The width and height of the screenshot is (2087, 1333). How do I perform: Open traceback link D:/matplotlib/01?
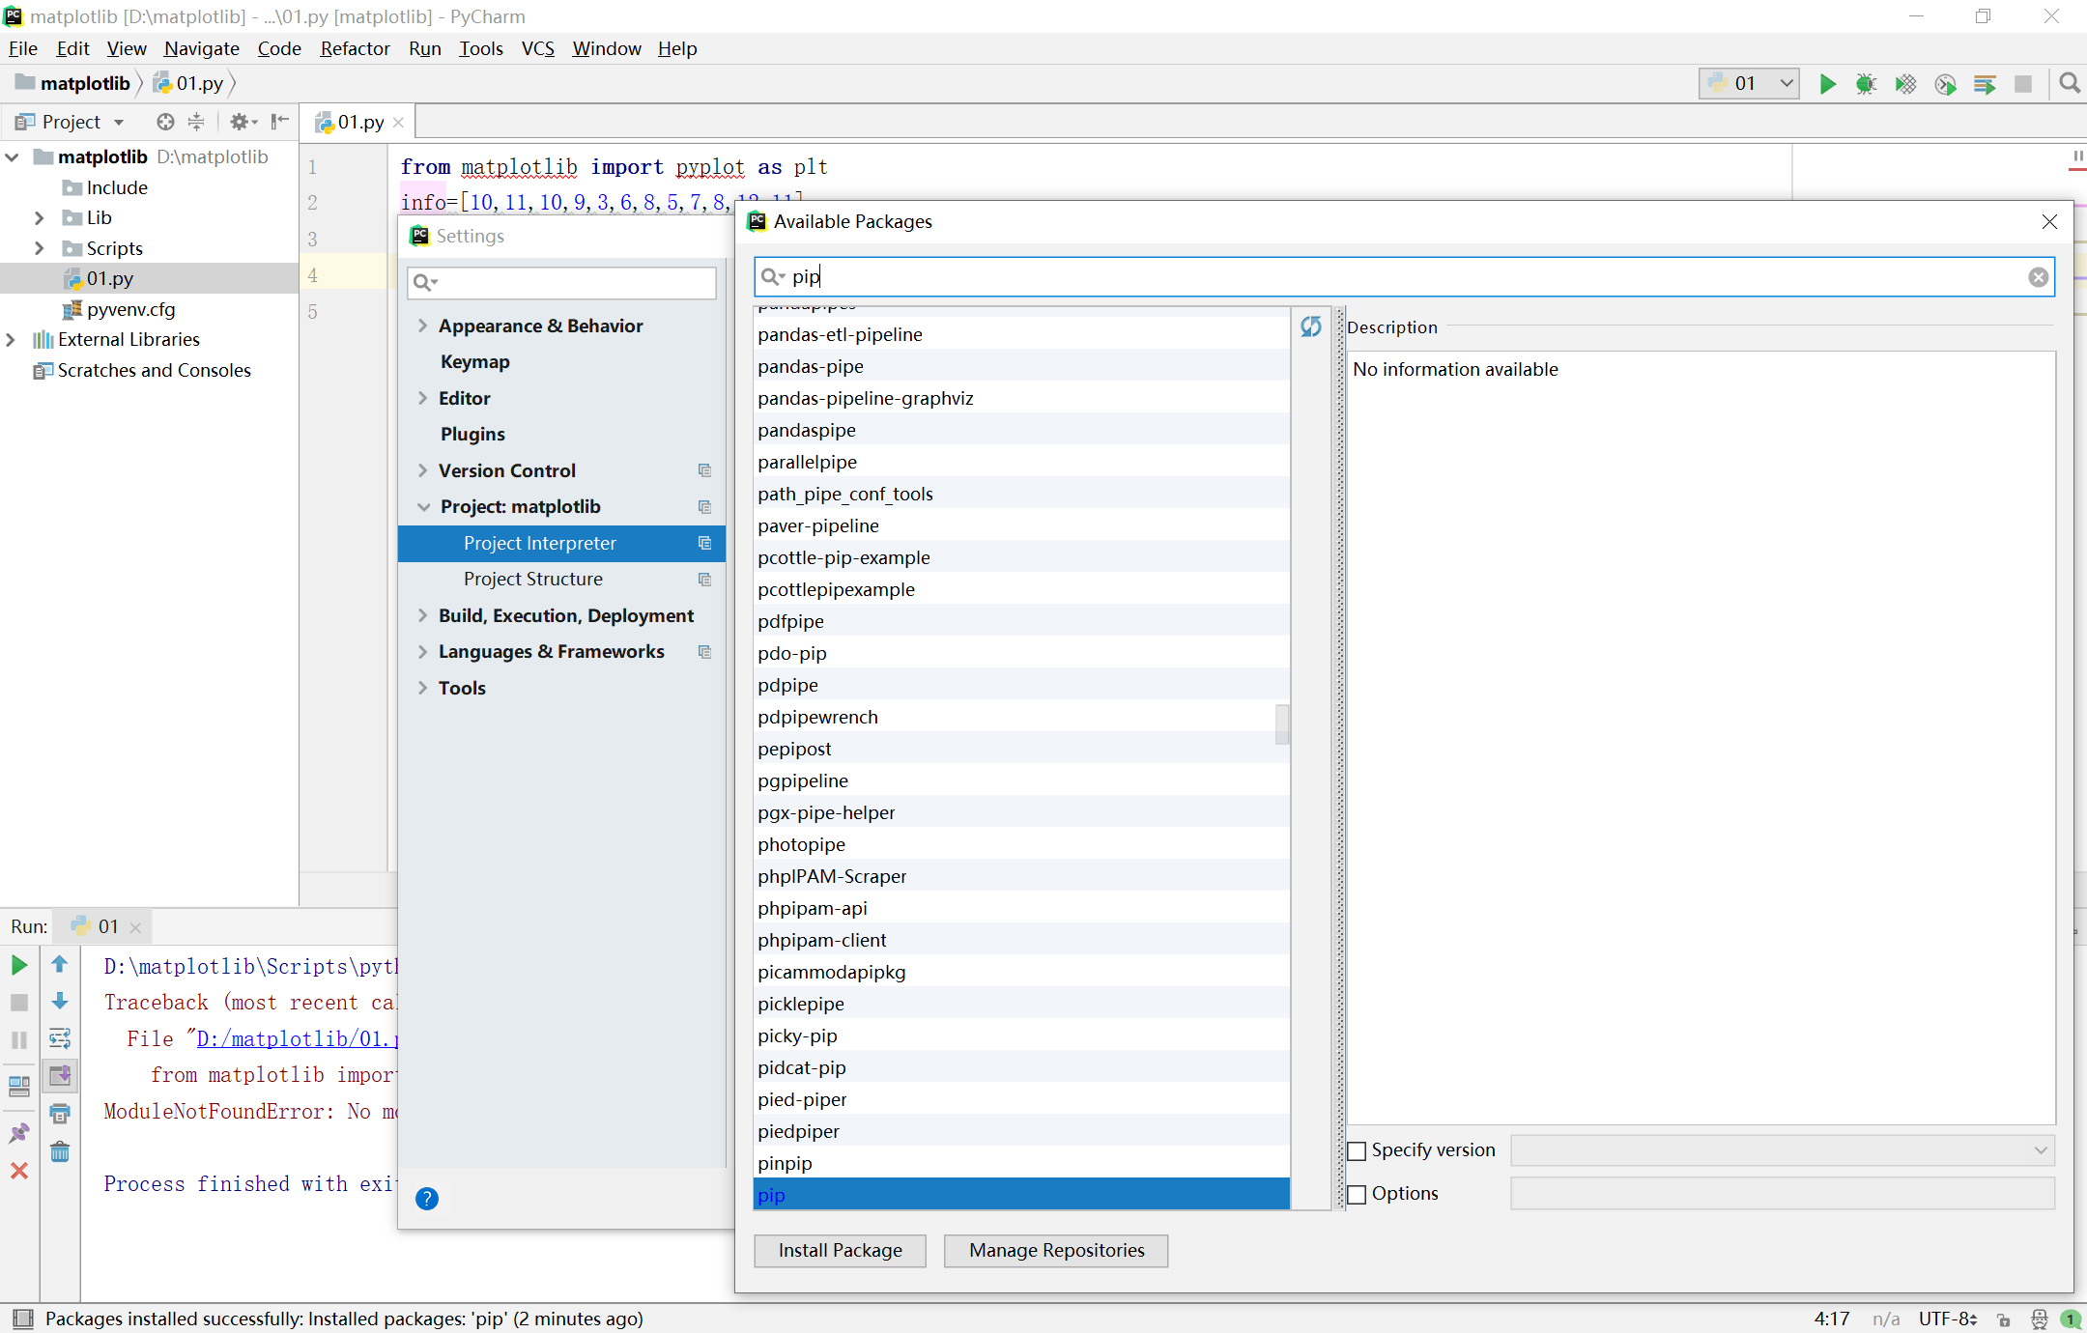coord(298,1038)
